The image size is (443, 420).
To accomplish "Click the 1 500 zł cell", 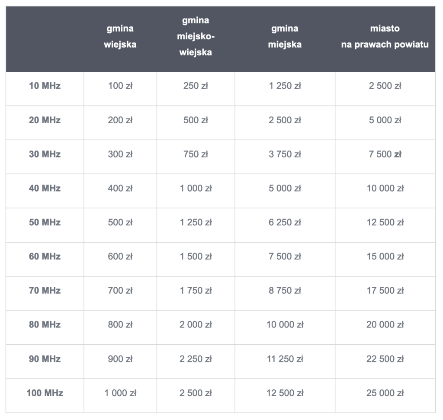I will pyautogui.click(x=196, y=256).
